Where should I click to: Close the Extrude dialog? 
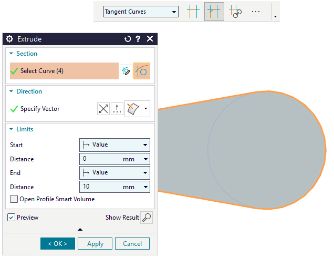(x=150, y=39)
